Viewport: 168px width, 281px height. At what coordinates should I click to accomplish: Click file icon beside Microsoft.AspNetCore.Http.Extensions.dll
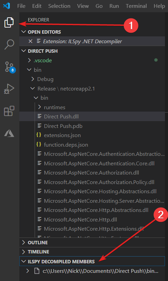coord(39,229)
